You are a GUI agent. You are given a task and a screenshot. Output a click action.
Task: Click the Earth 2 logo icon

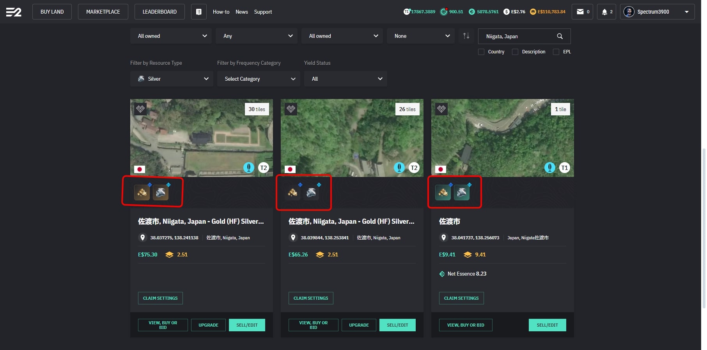(x=14, y=12)
